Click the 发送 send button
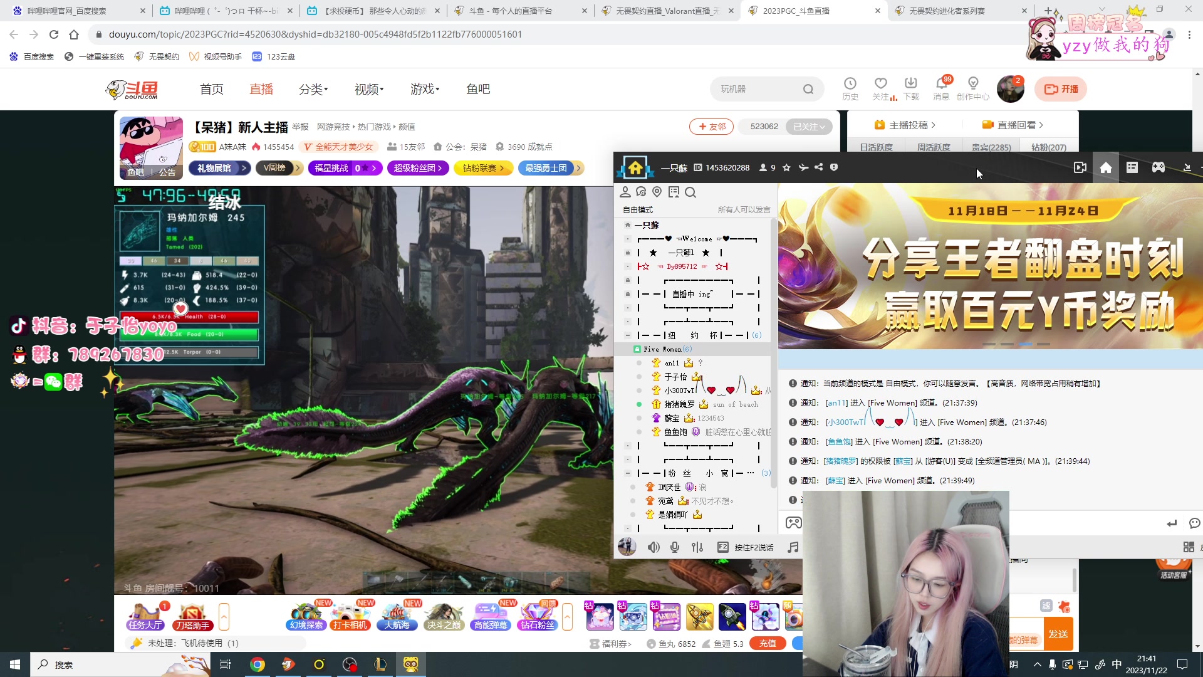This screenshot has height=677, width=1203. pos(1058,634)
